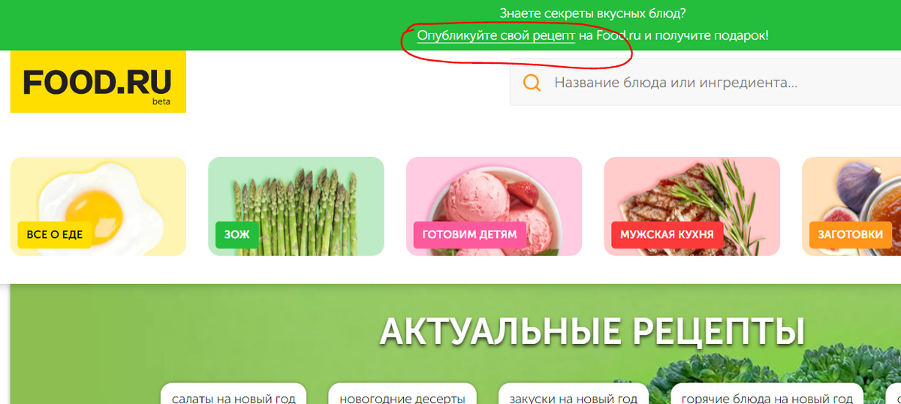Image resolution: width=901 pixels, height=404 pixels.
Task: Select the pink ГОТОВИМ ДЕТЯМ label
Action: 469,235
